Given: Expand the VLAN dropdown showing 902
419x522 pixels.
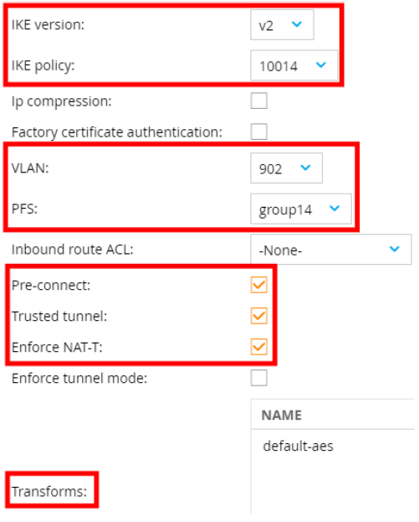Looking at the screenshot, I should (x=286, y=168).
